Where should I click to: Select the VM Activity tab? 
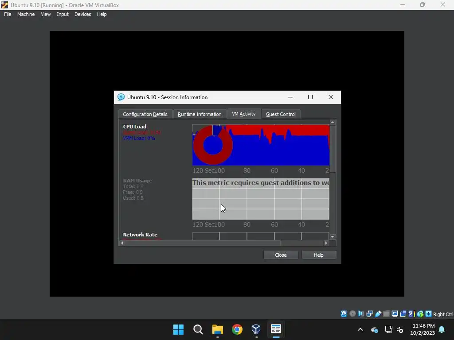pyautogui.click(x=244, y=114)
